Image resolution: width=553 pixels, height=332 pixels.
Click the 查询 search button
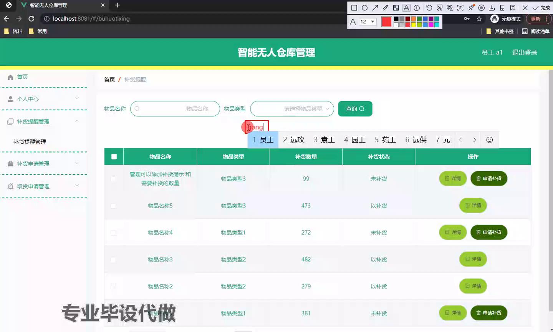(x=355, y=109)
